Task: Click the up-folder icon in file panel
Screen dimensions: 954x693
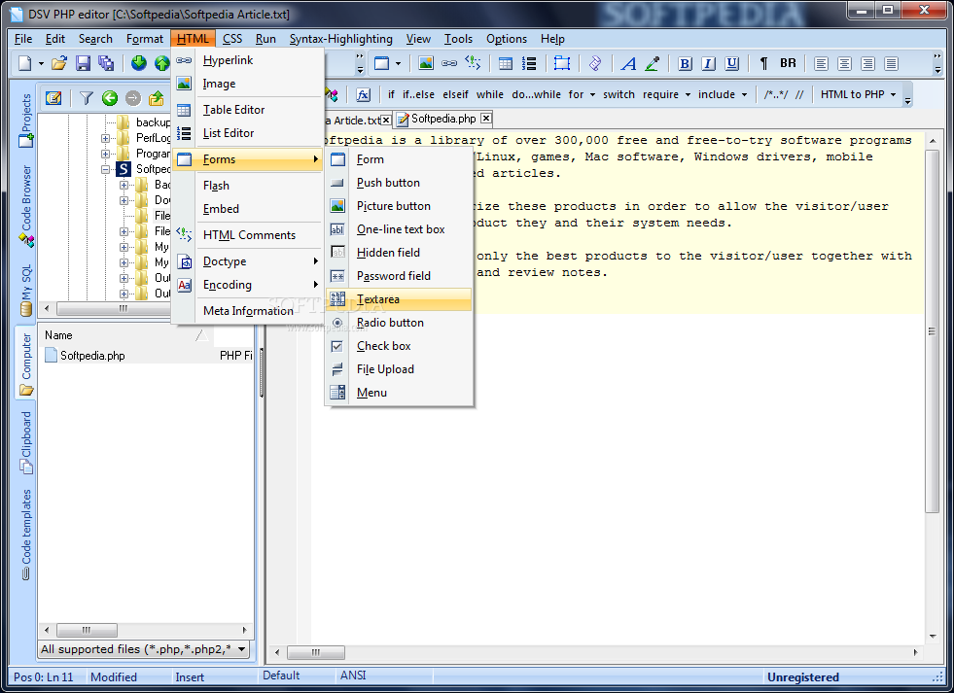Action: tap(157, 98)
